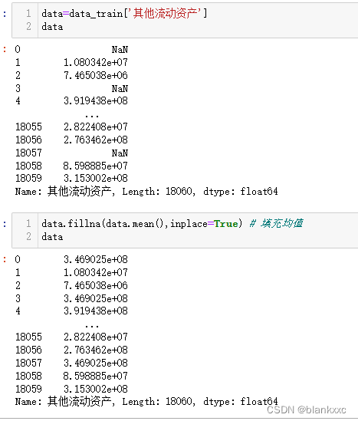Select 3.469025e+08 in row 18057 of second output
The height and width of the screenshot is (421, 358).
pos(96,363)
